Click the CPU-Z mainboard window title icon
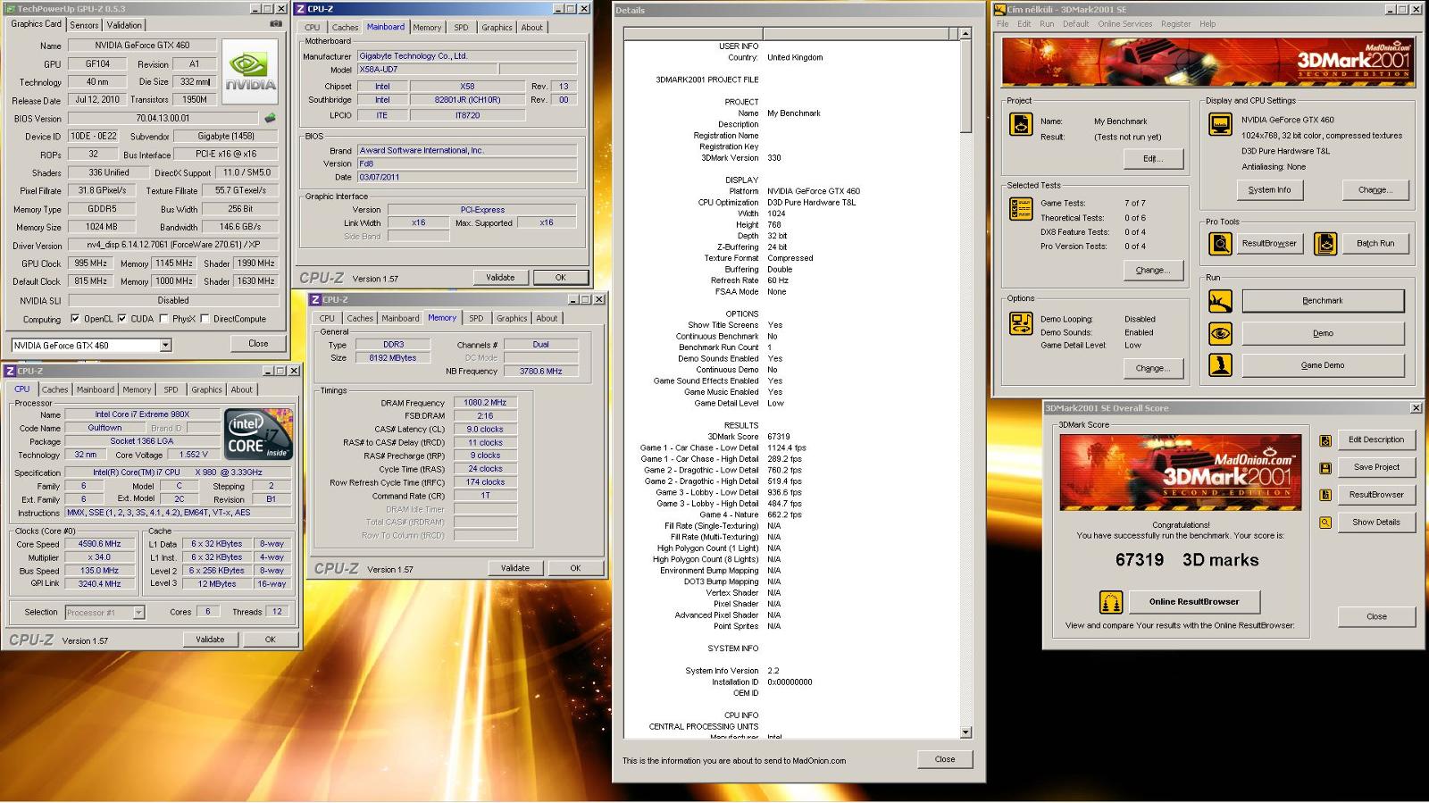Image resolution: width=1429 pixels, height=803 pixels. (301, 9)
